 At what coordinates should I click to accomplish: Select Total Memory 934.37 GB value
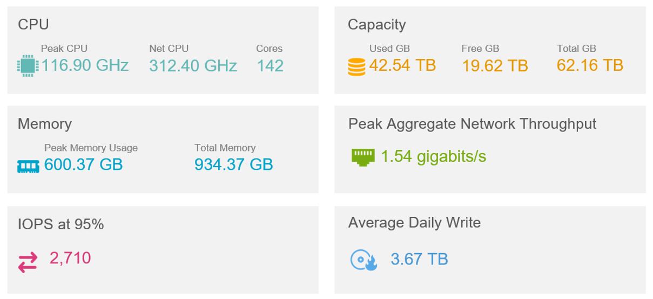pyautogui.click(x=234, y=164)
